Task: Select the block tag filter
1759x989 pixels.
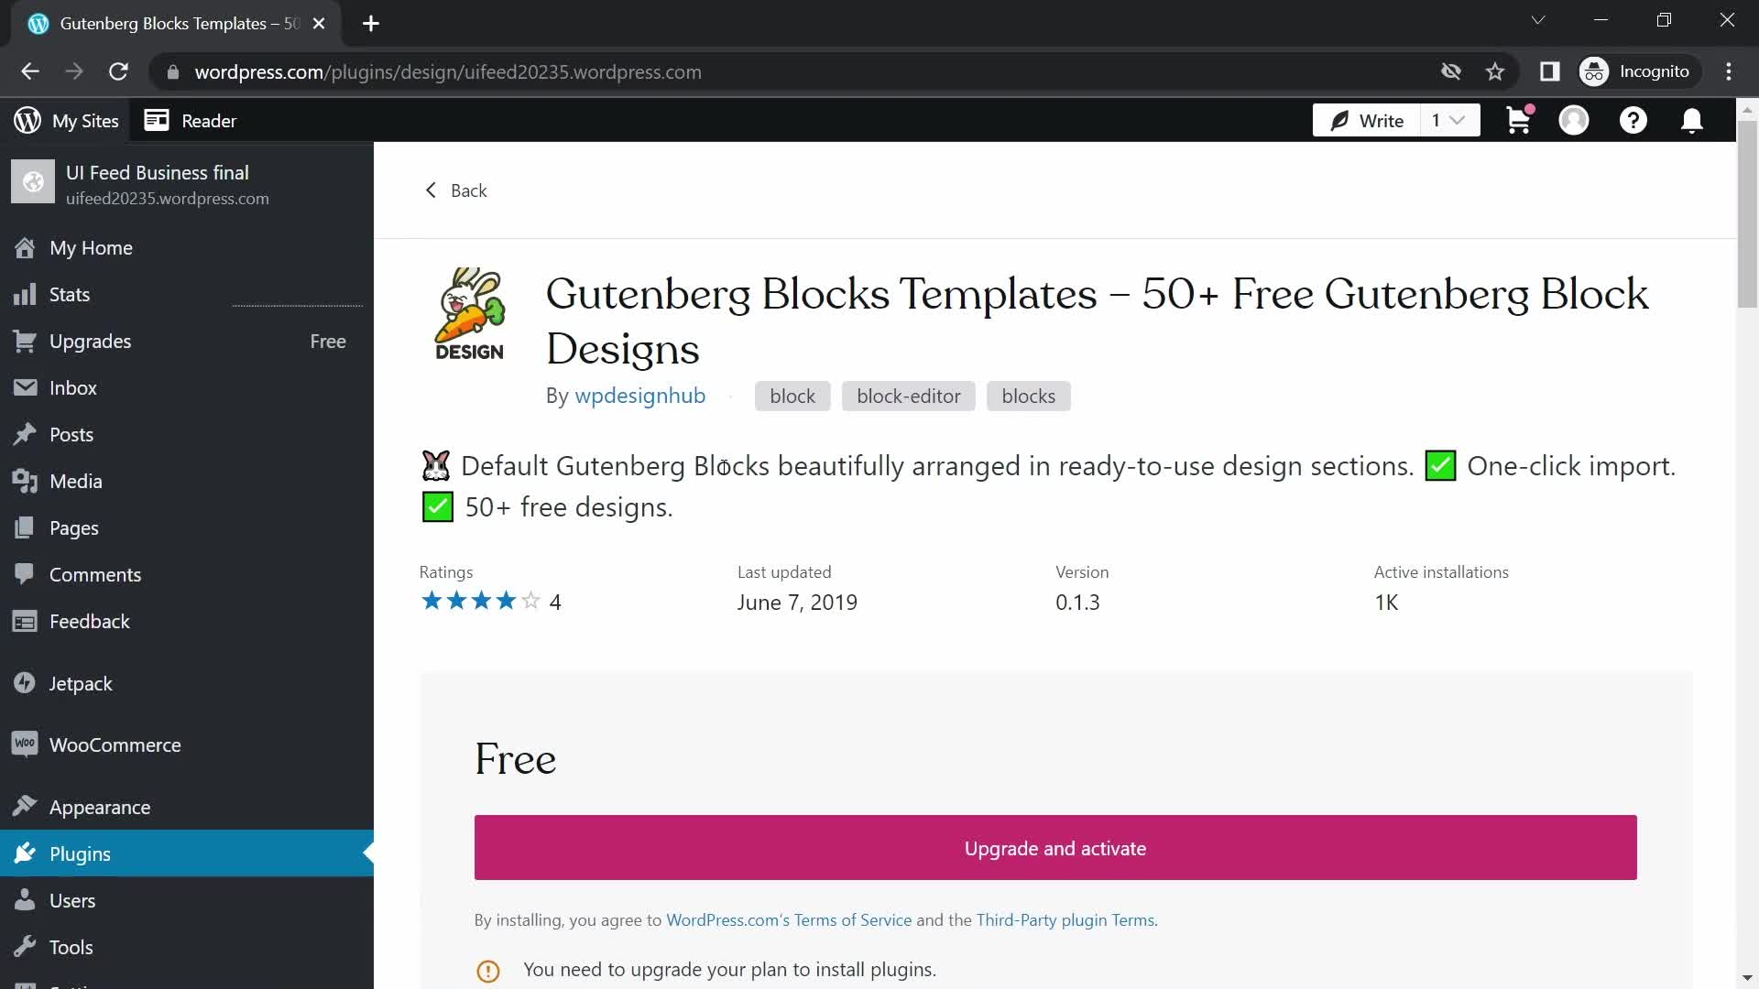Action: click(x=792, y=397)
